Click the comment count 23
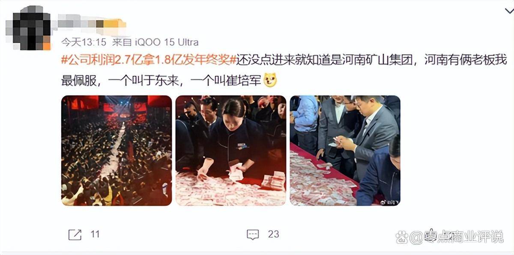Screen dimensions: 514x255 [273, 234]
